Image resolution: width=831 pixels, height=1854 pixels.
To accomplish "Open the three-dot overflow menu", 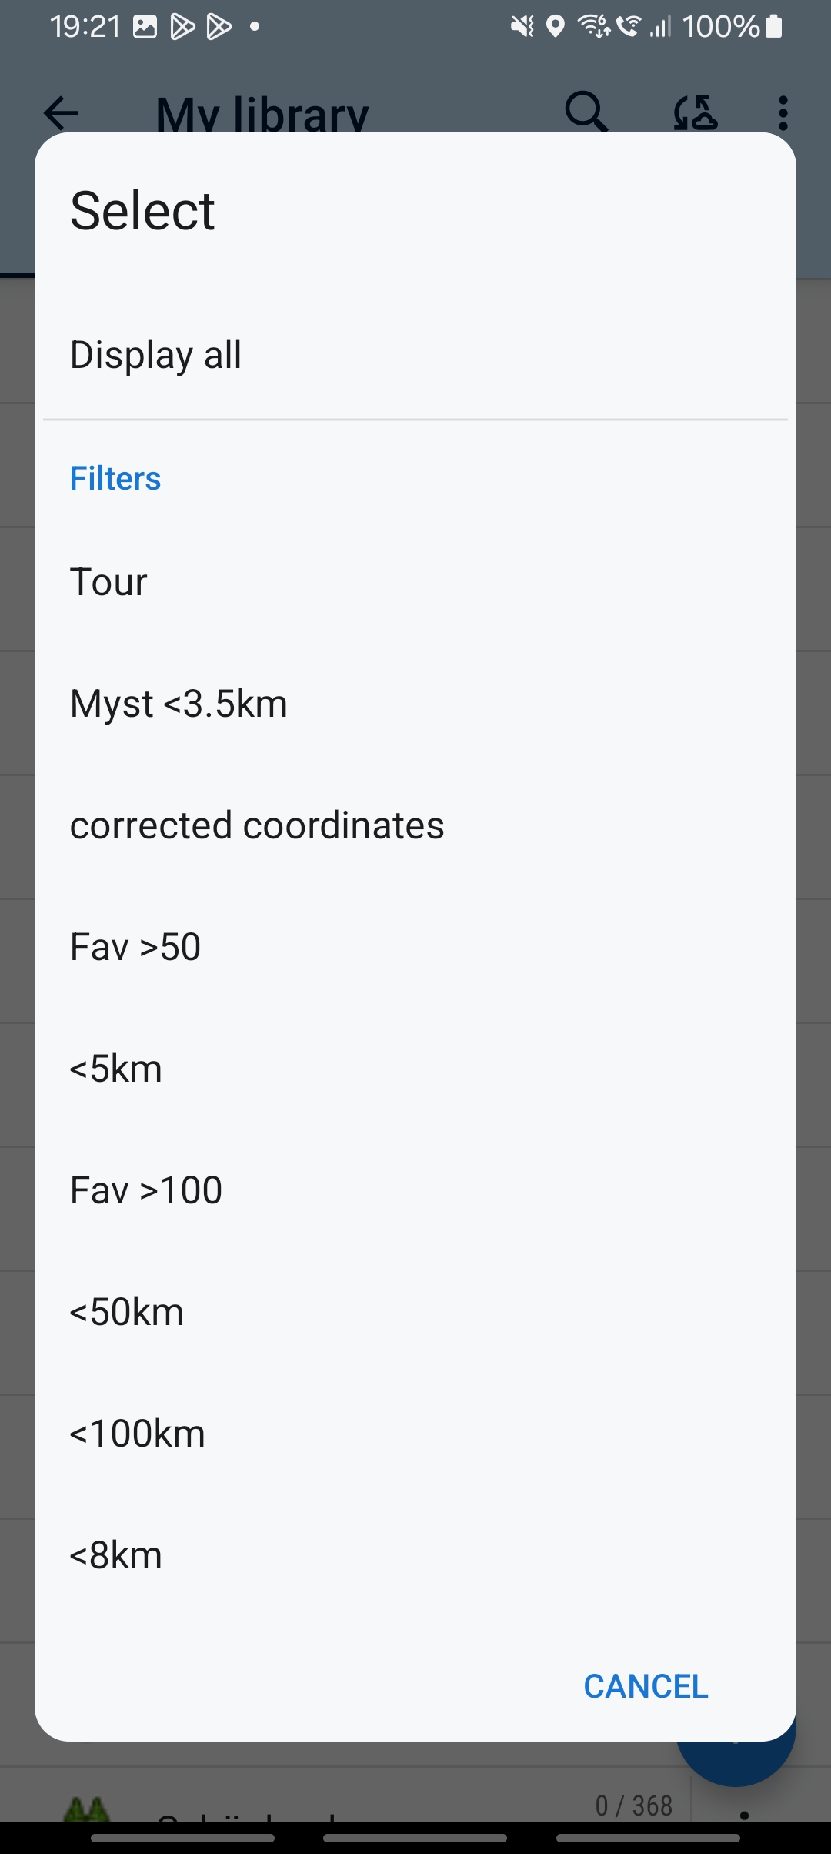I will tap(783, 113).
